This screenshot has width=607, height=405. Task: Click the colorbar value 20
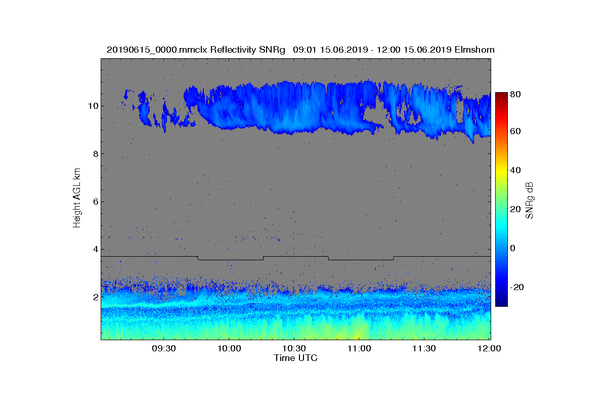click(516, 209)
